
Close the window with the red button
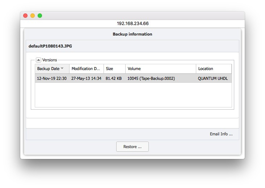point(25,16)
